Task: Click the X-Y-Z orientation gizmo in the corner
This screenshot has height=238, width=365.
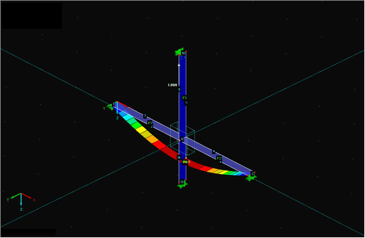Action: click(x=21, y=201)
